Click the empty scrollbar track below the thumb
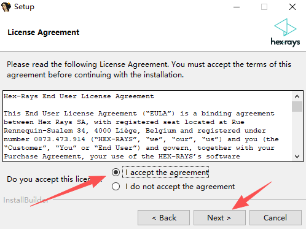This screenshot has width=306, height=229. tap(297, 132)
